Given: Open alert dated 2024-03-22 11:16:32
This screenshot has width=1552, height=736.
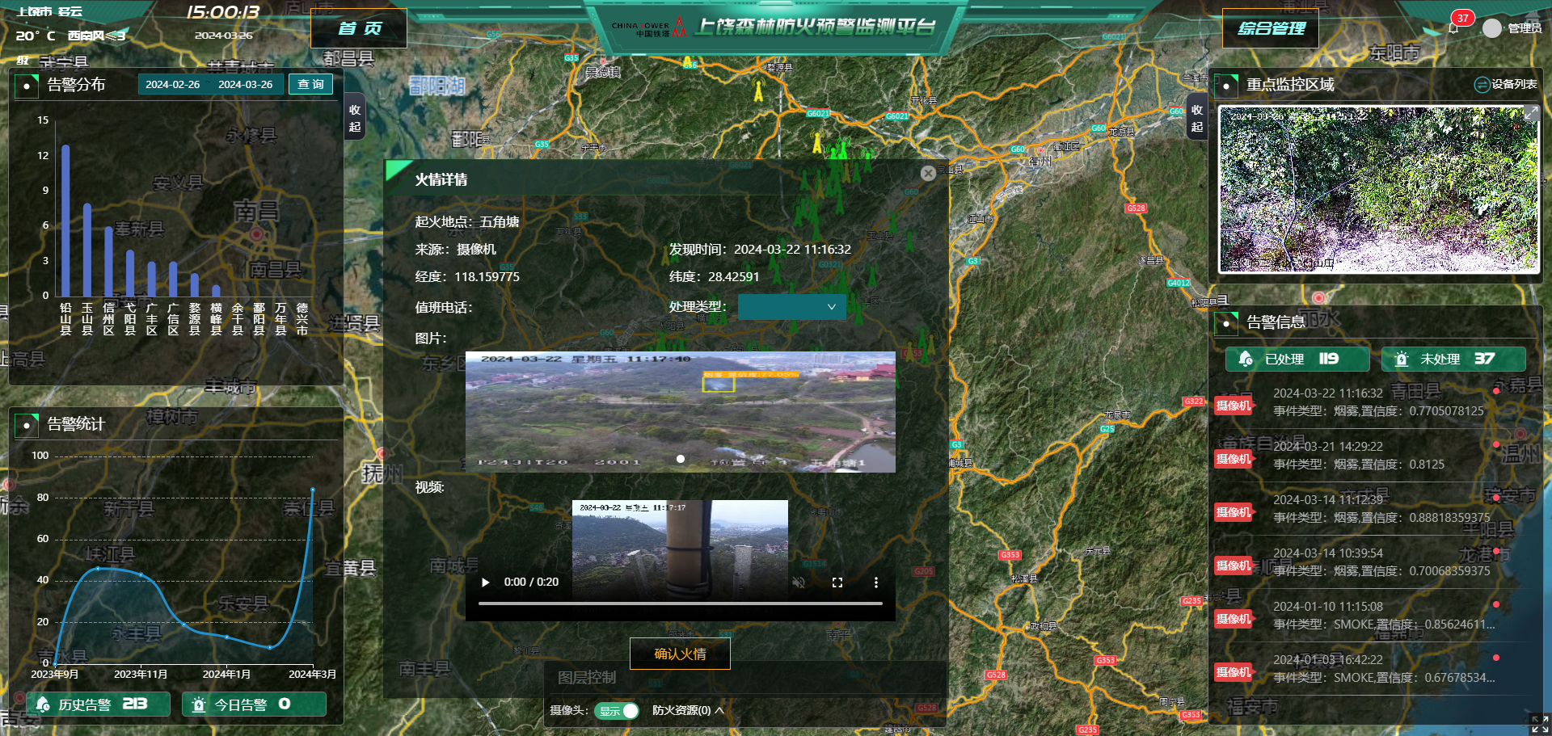Looking at the screenshot, I should (x=1373, y=402).
